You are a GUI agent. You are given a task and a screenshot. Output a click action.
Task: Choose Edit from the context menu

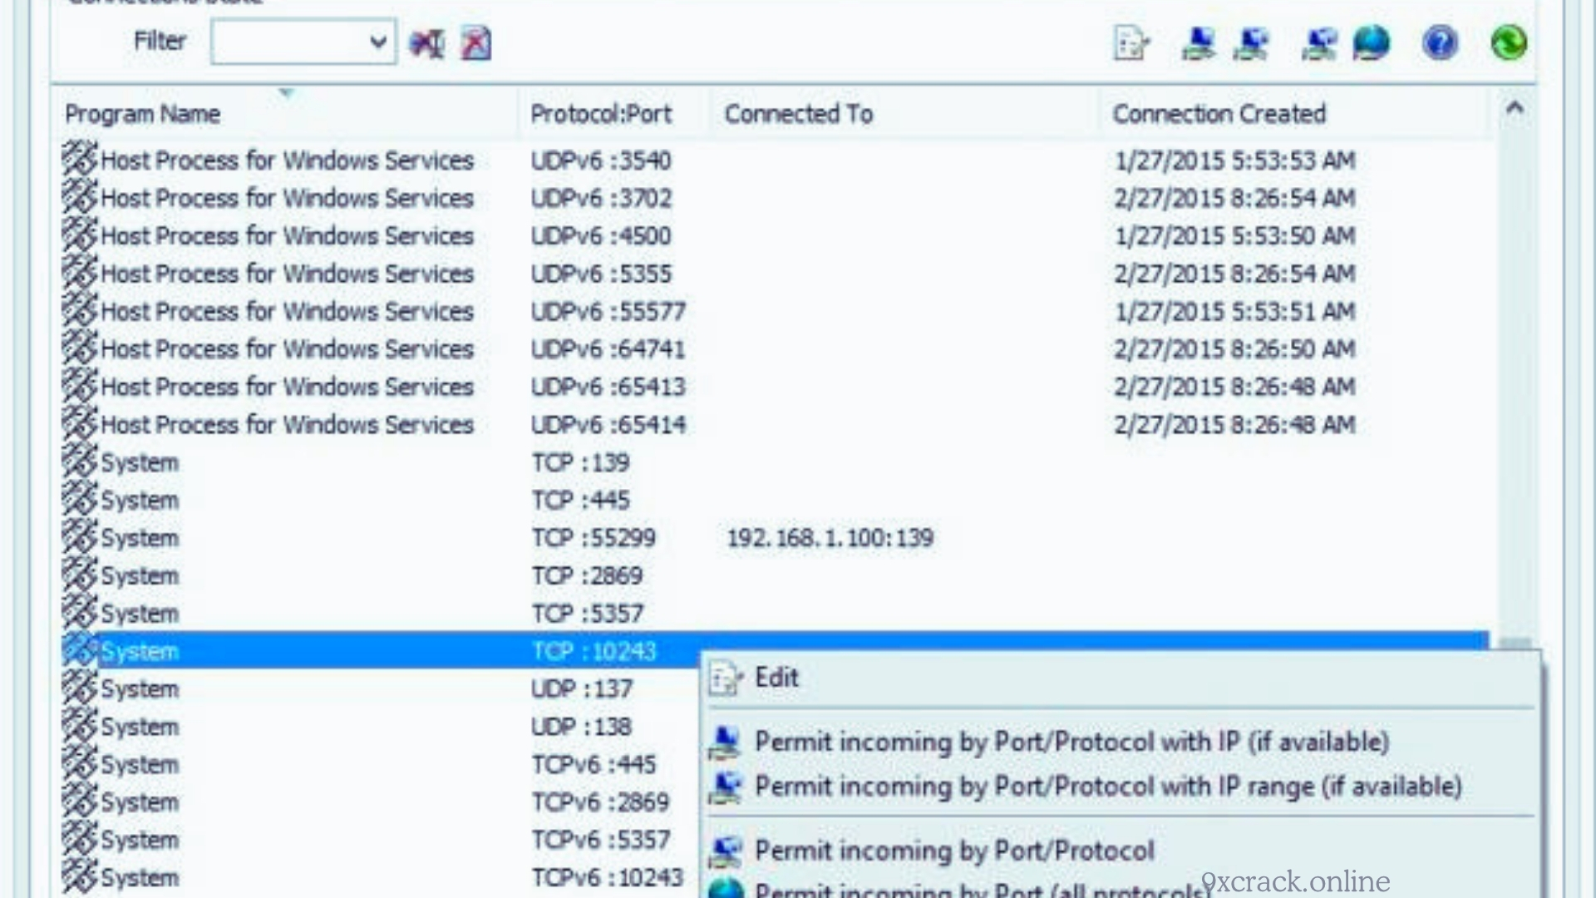coord(1121,678)
